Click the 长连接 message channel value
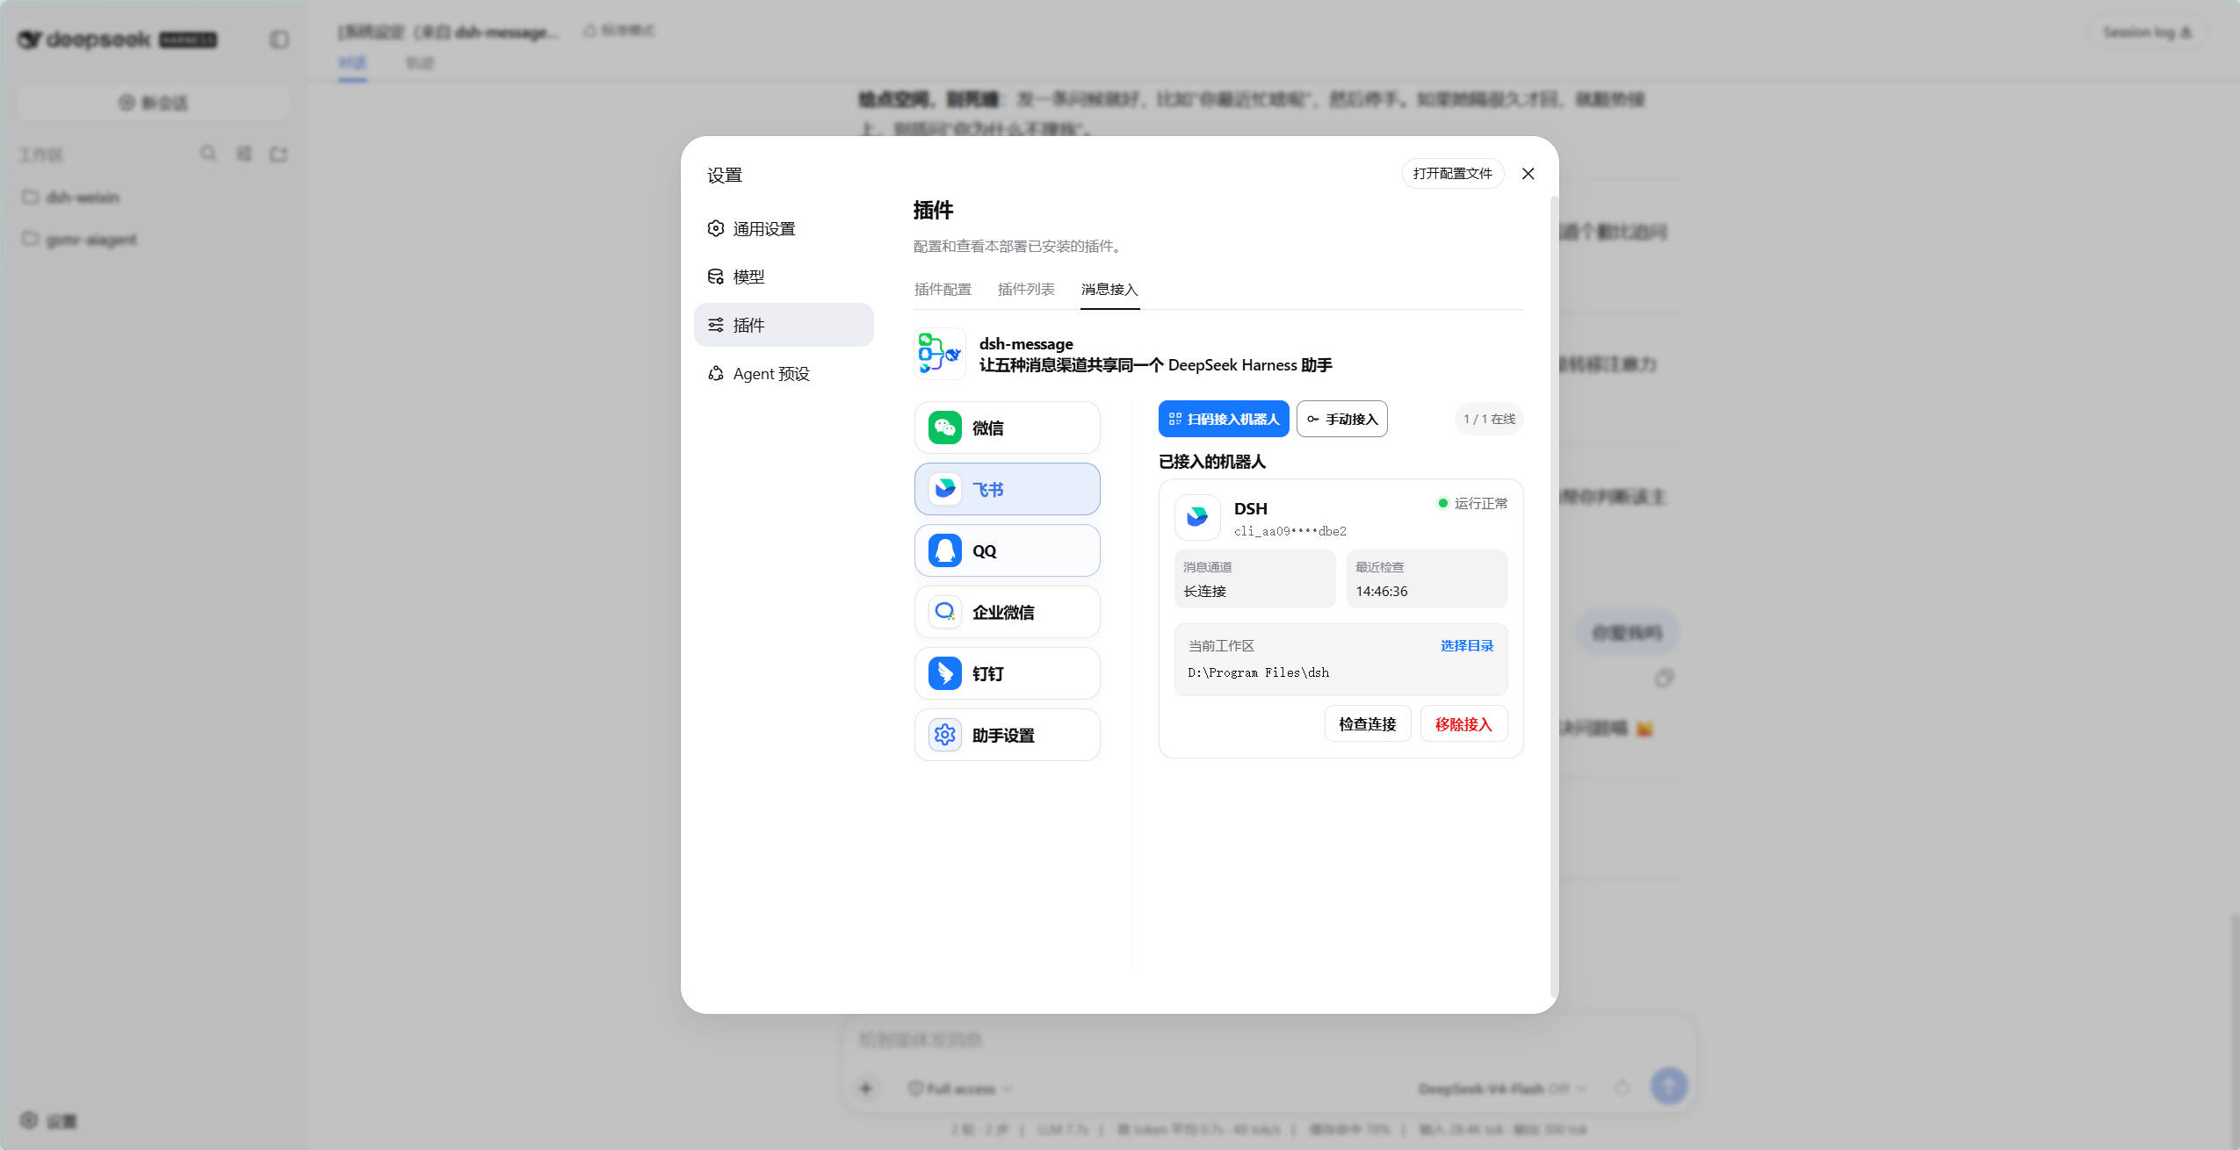The height and width of the screenshot is (1150, 2240). pos(1204,591)
